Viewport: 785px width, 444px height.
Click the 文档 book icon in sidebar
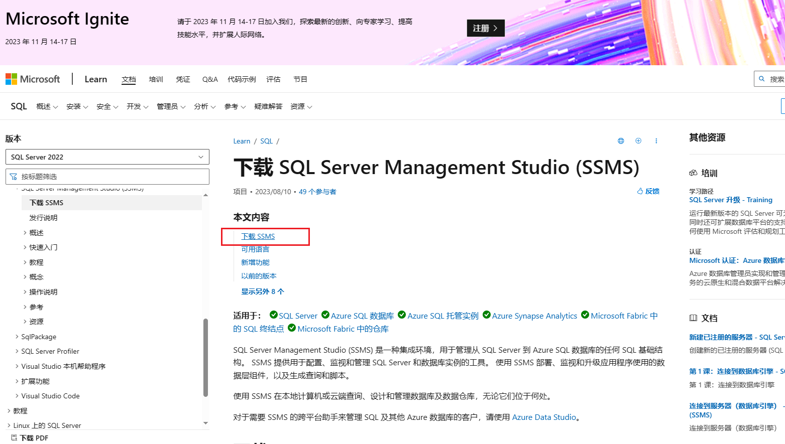[x=693, y=318]
